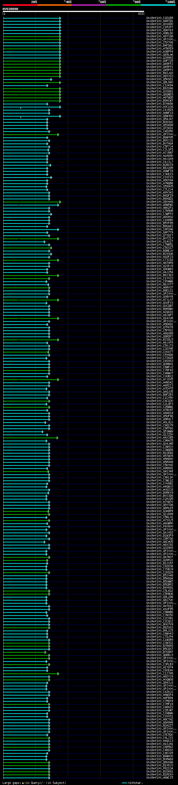Select hit label UniRef100_Q8W3D0

tap(160, 116)
